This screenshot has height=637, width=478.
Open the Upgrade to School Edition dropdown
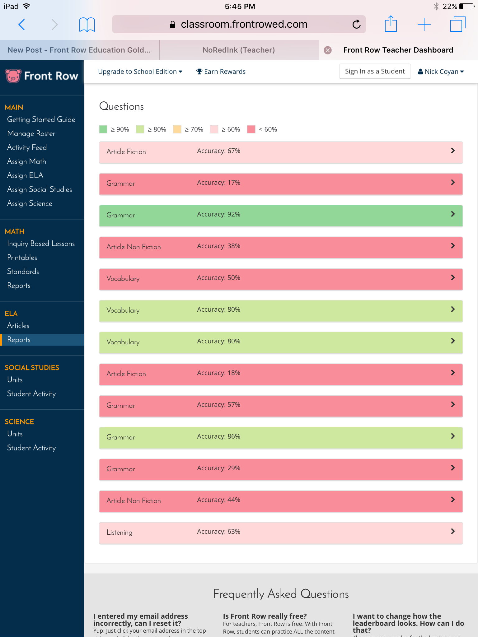(x=140, y=72)
